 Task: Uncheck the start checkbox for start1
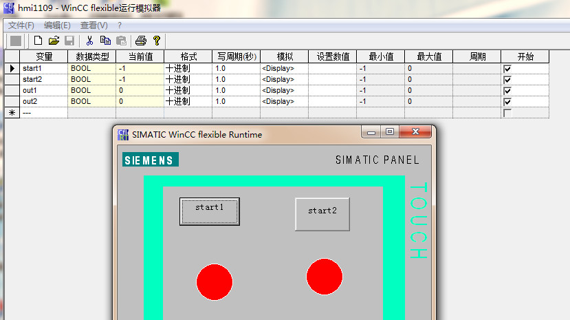tap(507, 69)
